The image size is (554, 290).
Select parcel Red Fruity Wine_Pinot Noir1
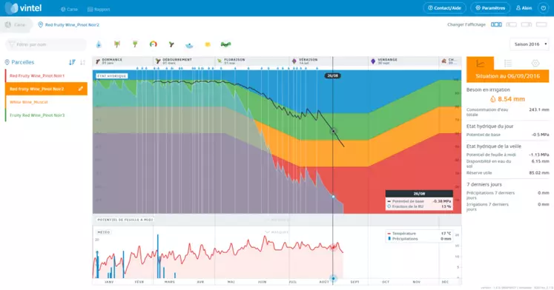pyautogui.click(x=46, y=75)
